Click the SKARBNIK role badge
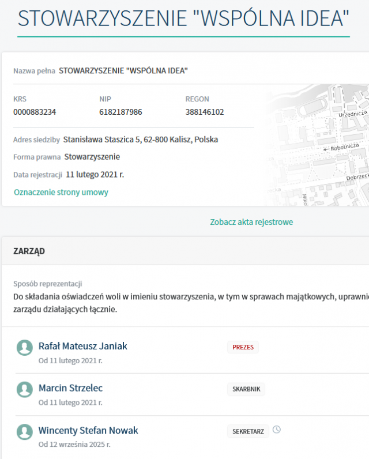Screen dimensions: 369x459 (x=246, y=389)
